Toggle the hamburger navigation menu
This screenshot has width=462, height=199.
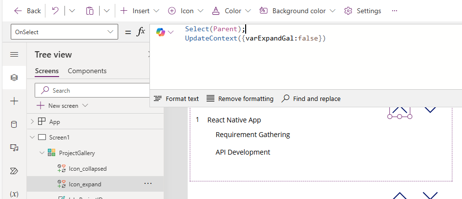coord(14,55)
